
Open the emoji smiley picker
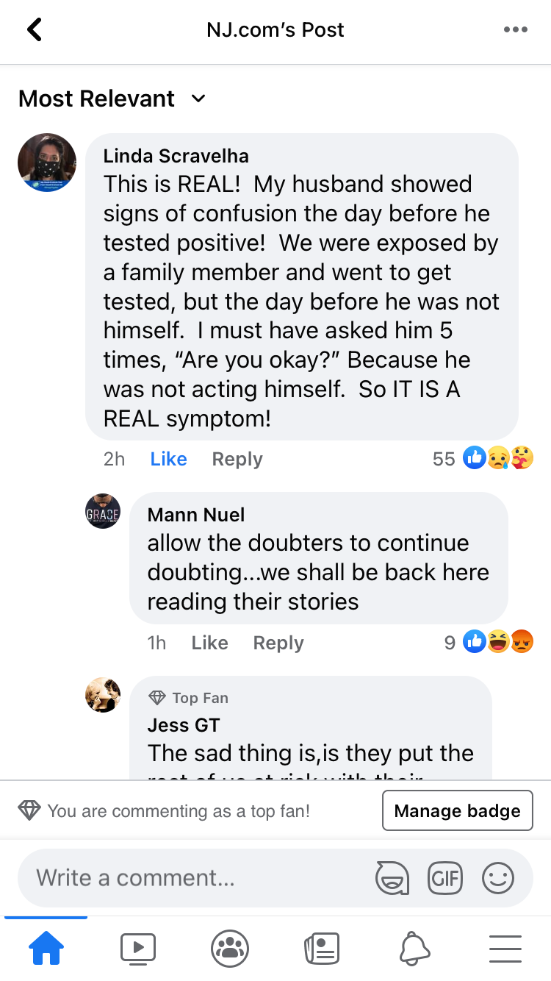(x=497, y=877)
